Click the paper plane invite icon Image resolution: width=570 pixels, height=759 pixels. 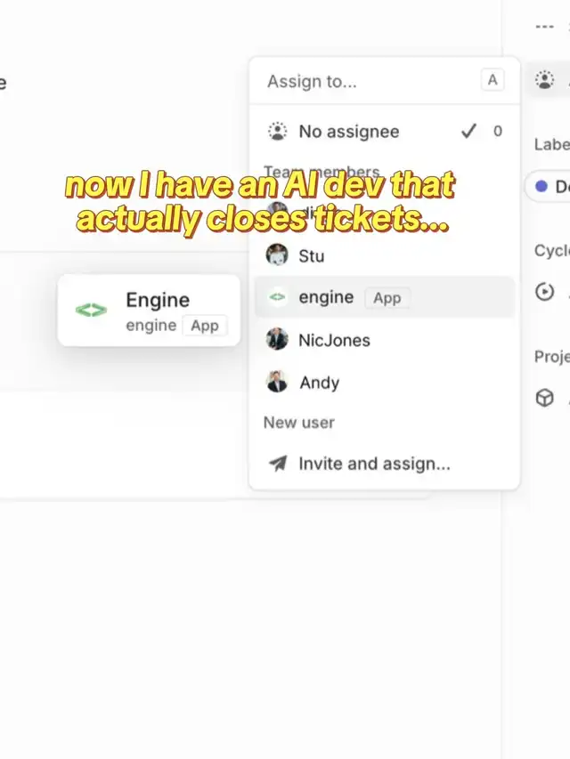[x=278, y=464]
